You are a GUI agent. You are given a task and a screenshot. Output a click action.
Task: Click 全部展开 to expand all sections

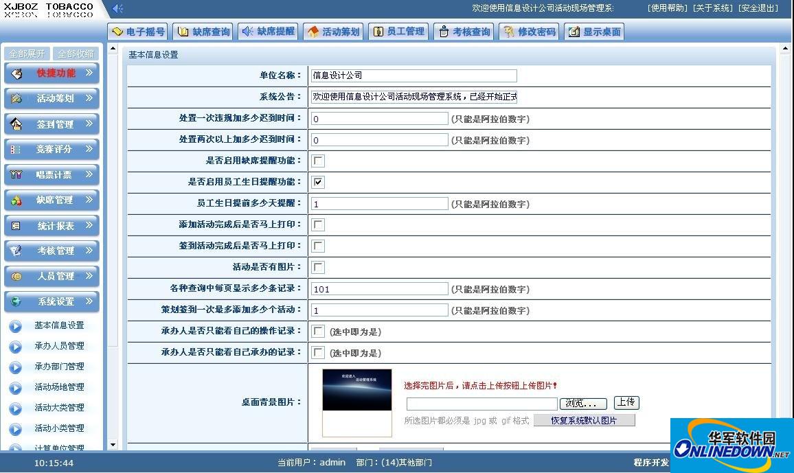pyautogui.click(x=27, y=54)
